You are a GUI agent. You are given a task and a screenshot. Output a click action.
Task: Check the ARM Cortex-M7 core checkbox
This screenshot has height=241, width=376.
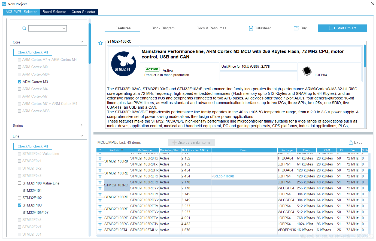20,96
